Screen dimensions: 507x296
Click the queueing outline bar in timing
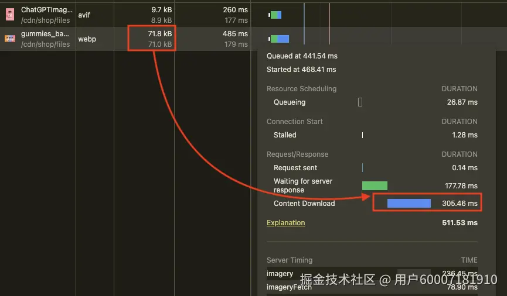360,102
